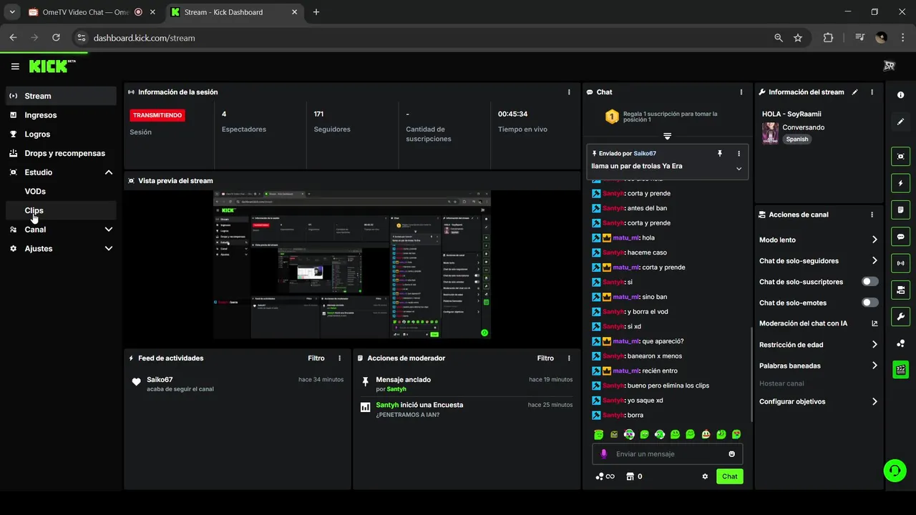Open Filtro in Acciones de moderador
The height and width of the screenshot is (515, 916).
[545, 358]
